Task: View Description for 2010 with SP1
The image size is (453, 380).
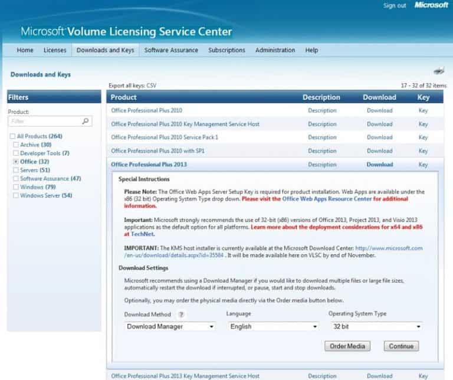Action: pyautogui.click(x=322, y=151)
